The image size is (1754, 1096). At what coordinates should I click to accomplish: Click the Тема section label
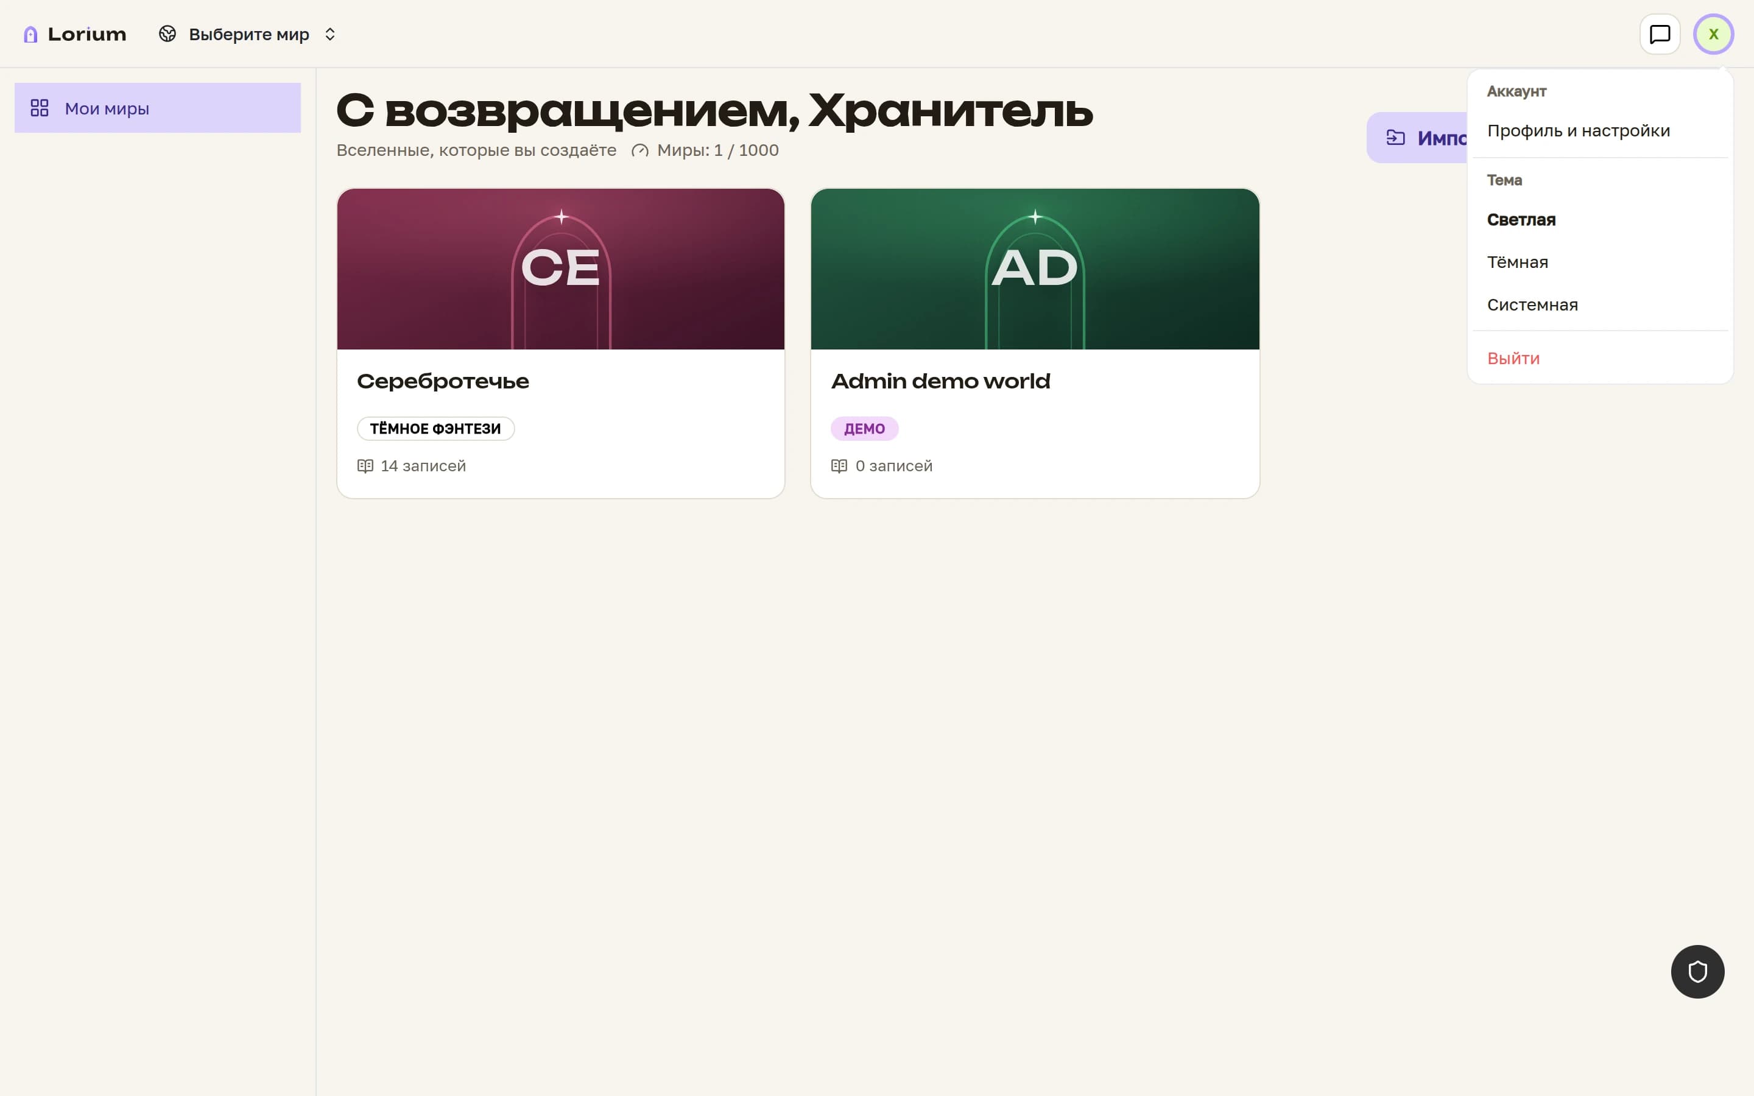pyautogui.click(x=1504, y=180)
